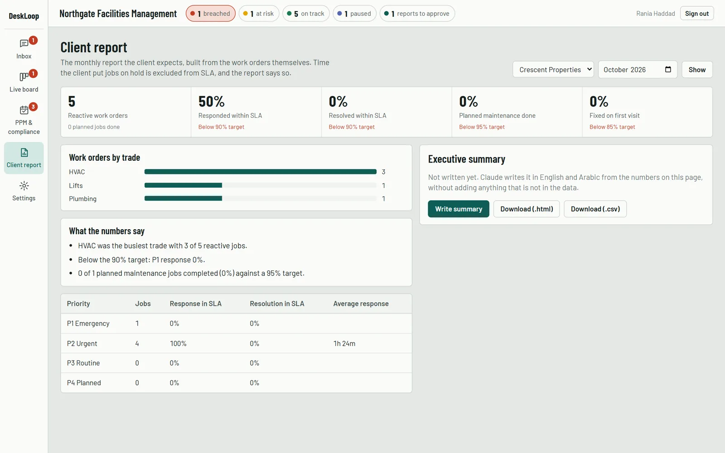Viewport: 725px width, 453px height.
Task: Click the 5 Reactive work orders card
Action: (x=126, y=112)
